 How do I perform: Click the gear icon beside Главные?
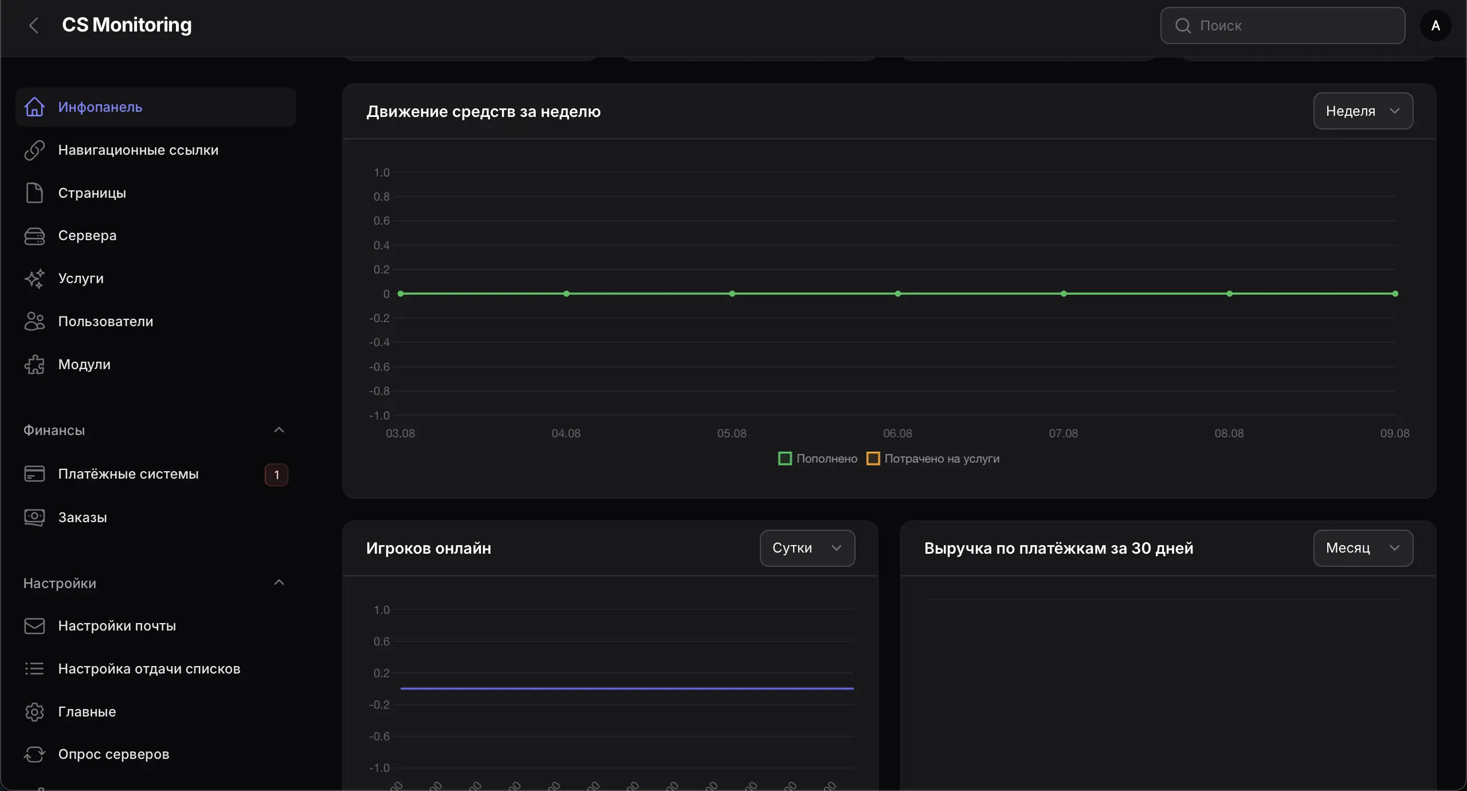tap(34, 712)
